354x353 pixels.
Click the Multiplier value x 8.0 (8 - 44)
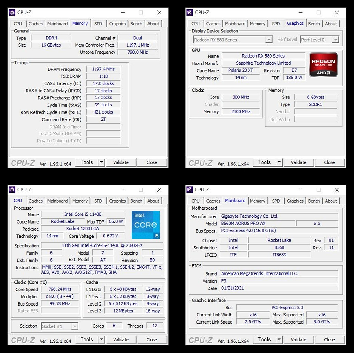pyautogui.click(x=60, y=297)
